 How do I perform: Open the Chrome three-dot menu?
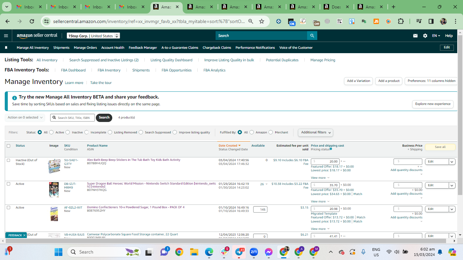(455, 21)
